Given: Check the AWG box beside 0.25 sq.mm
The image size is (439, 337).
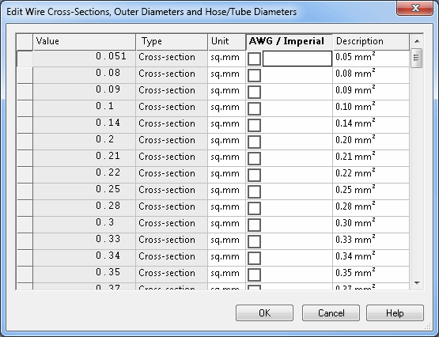Looking at the screenshot, I should click(x=254, y=191).
